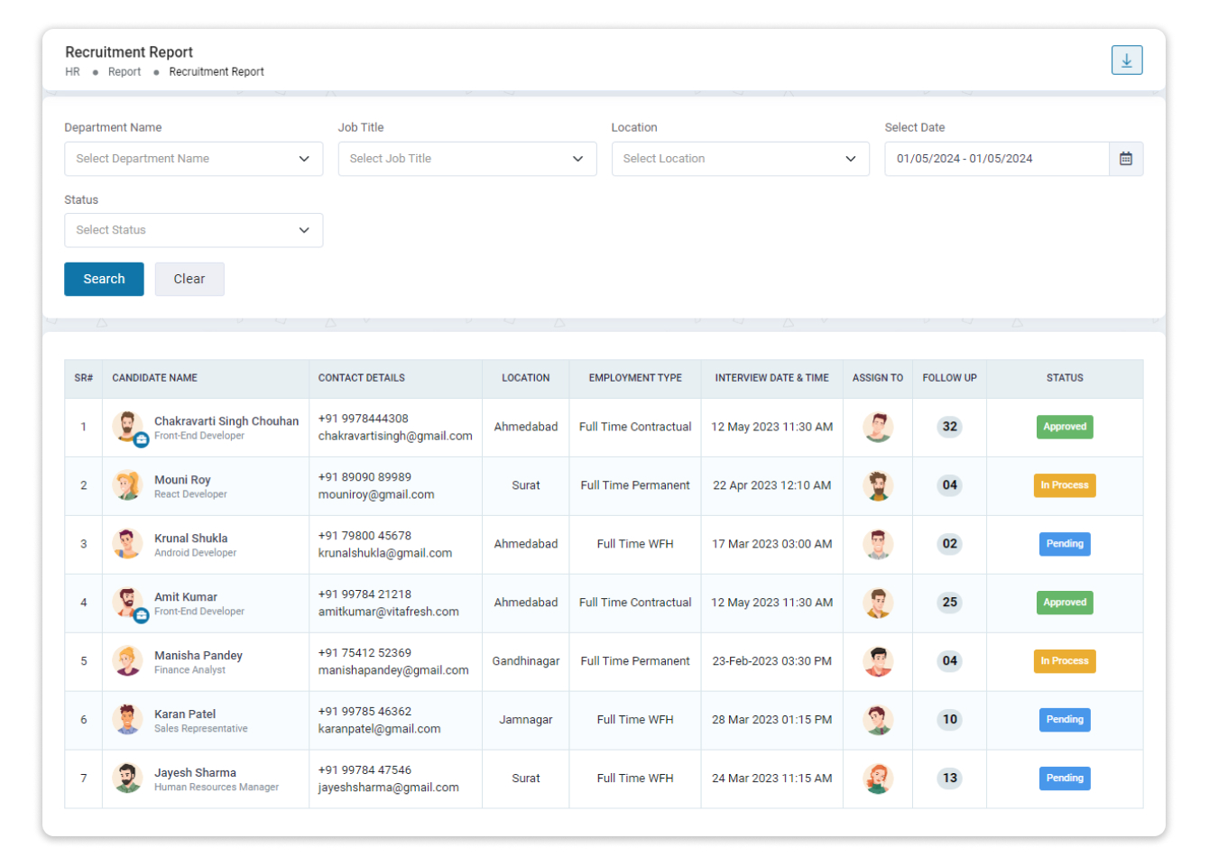Click Pending badge for Krunal Shukla
The height and width of the screenshot is (866, 1209).
pos(1065,544)
